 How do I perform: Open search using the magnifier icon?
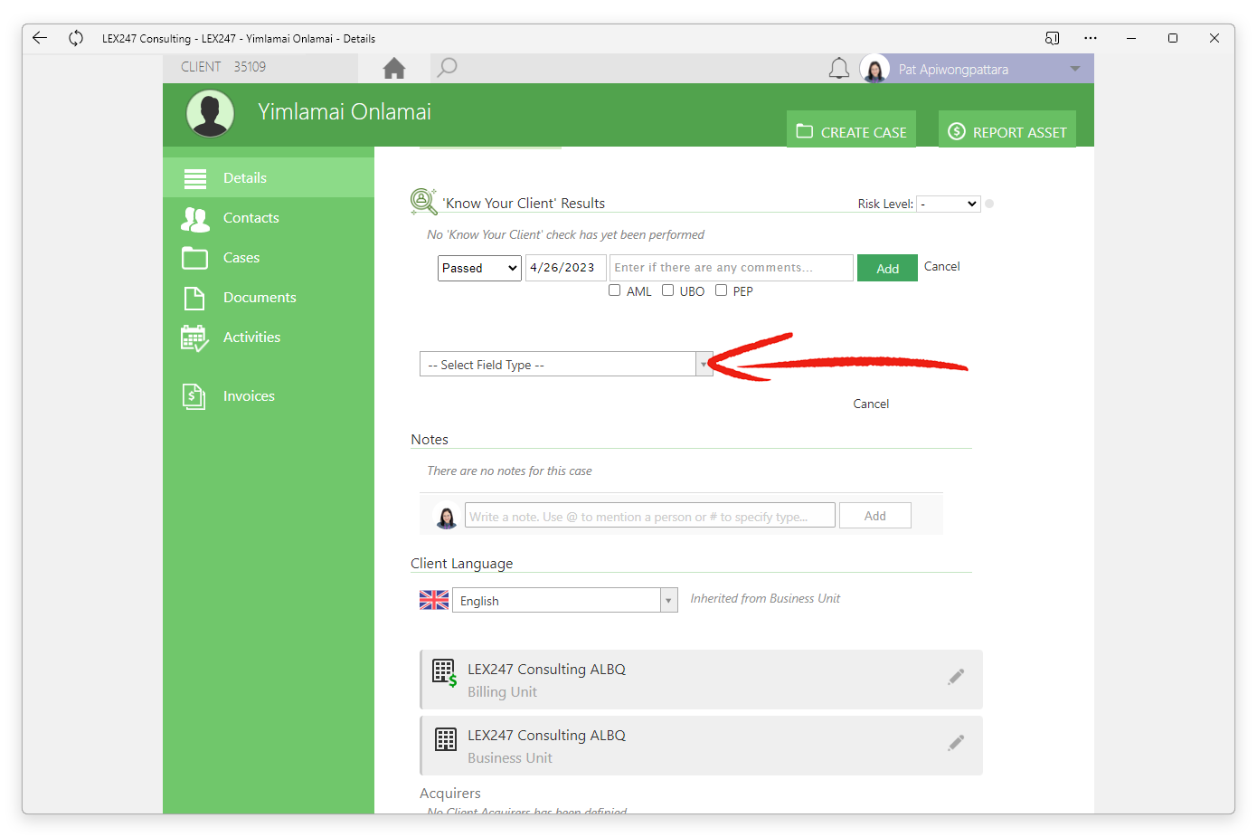447,68
